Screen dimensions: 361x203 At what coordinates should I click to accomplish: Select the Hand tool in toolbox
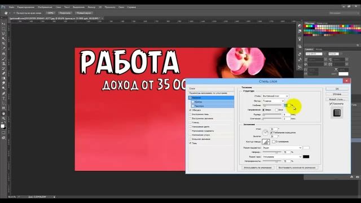(3, 113)
